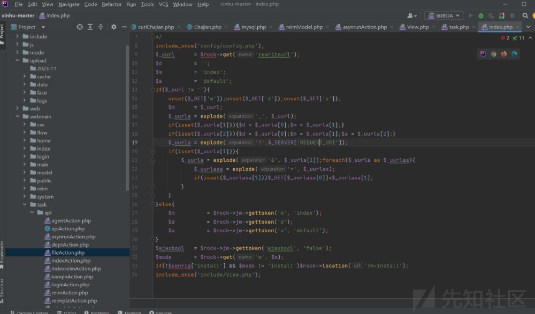Viewport: 535px width, 314px height.
Task: Click the Run play icon
Action: [471, 16]
